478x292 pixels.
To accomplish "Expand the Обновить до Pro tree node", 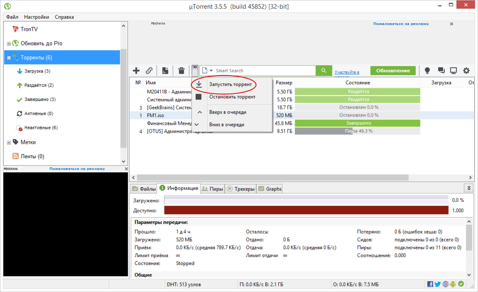I will click(9, 43).
